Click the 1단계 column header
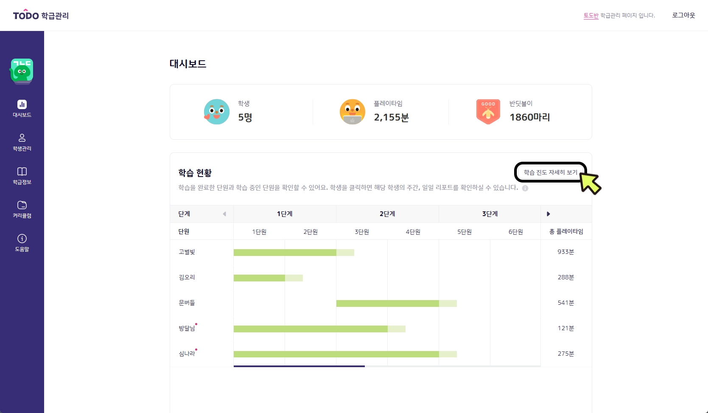The width and height of the screenshot is (708, 413). (x=285, y=214)
